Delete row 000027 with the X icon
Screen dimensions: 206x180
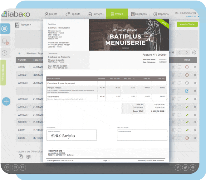coord(195,130)
